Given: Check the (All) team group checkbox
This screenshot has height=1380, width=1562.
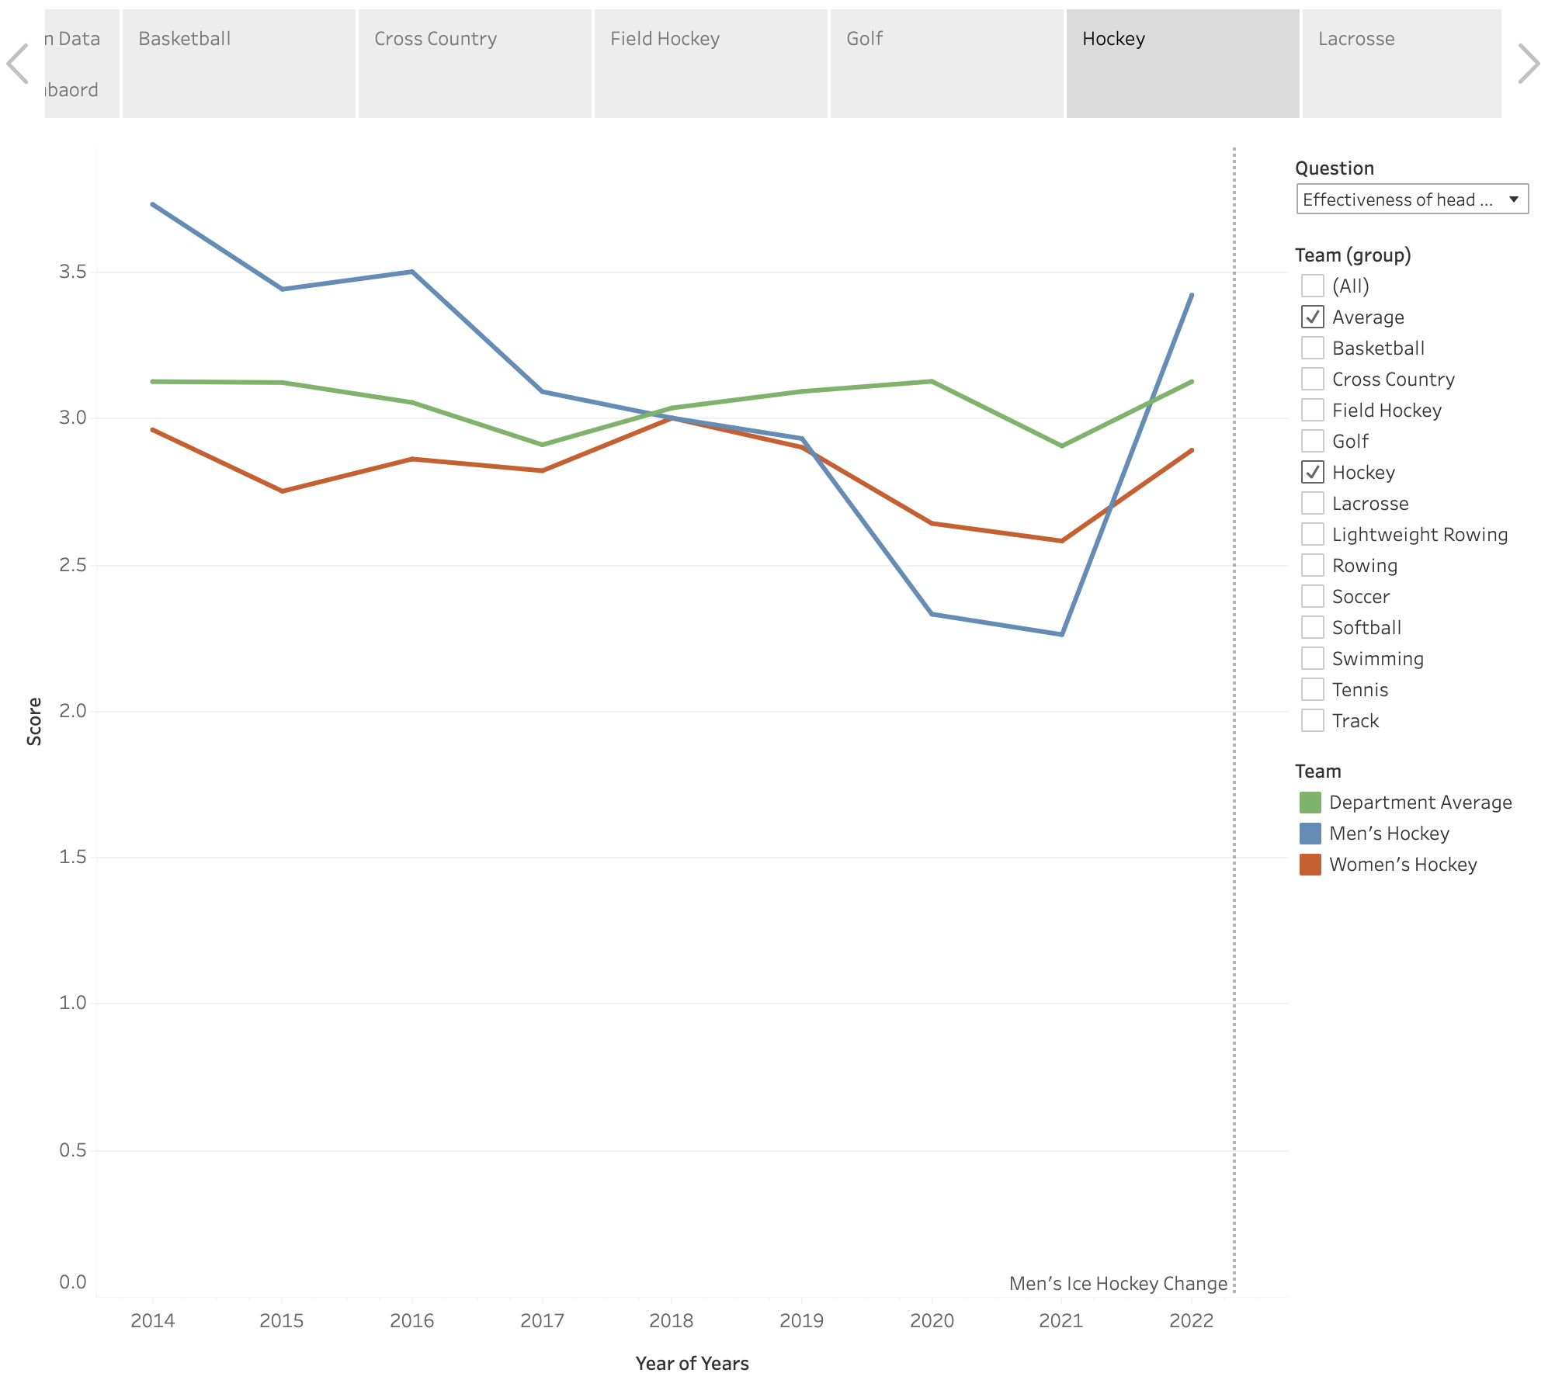Looking at the screenshot, I should (1312, 286).
